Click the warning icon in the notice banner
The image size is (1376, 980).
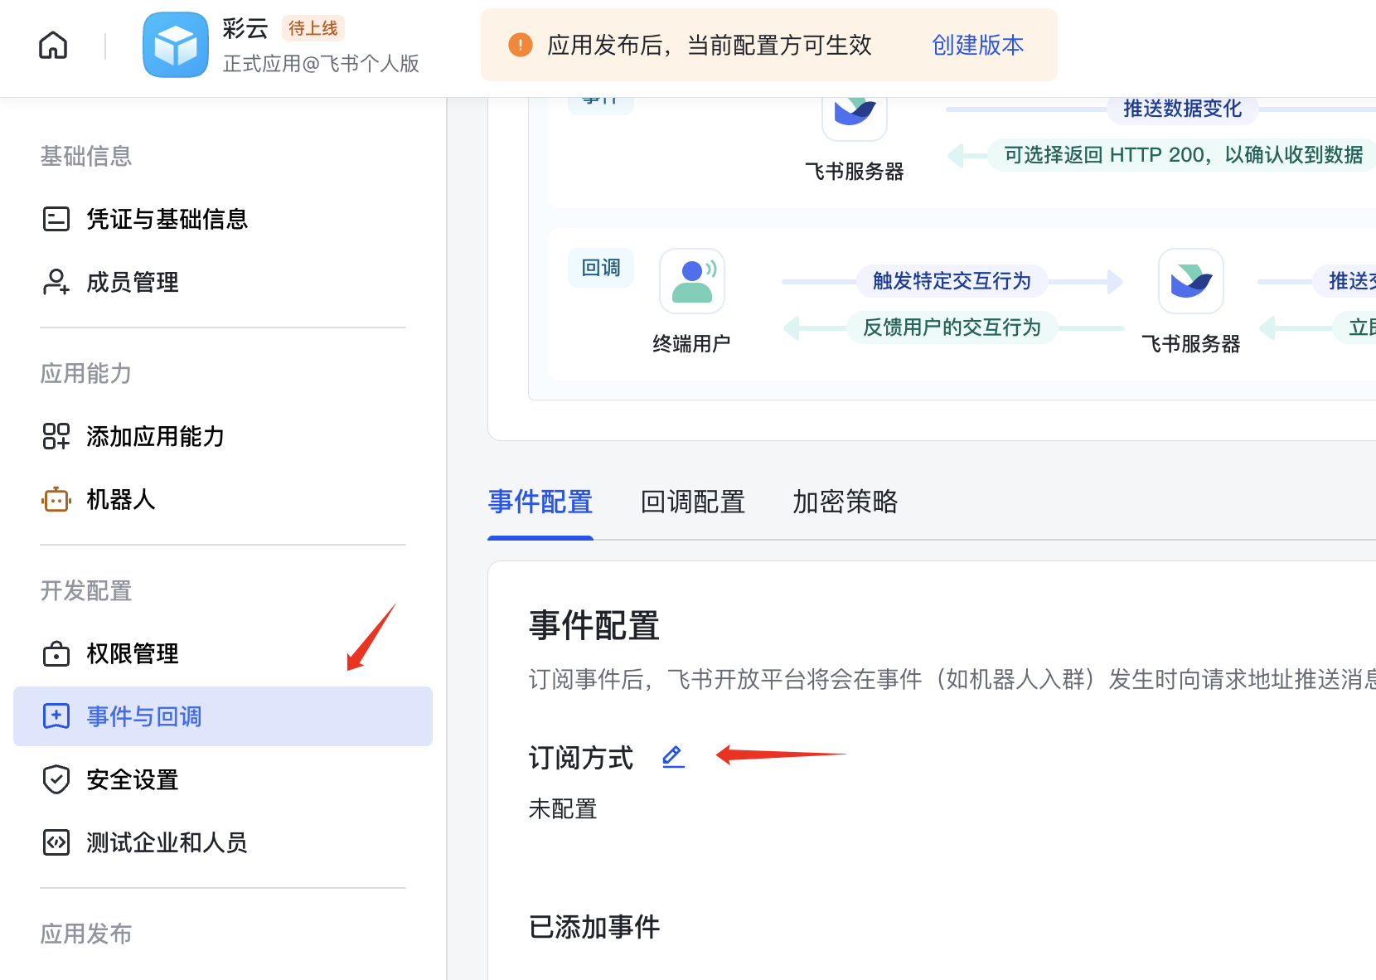(x=520, y=45)
